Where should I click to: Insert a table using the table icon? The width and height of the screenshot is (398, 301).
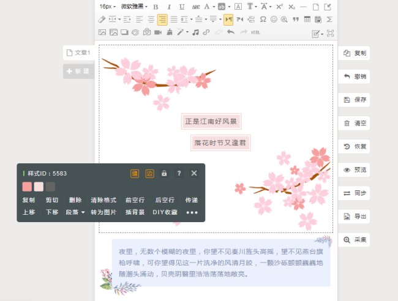pos(307,20)
